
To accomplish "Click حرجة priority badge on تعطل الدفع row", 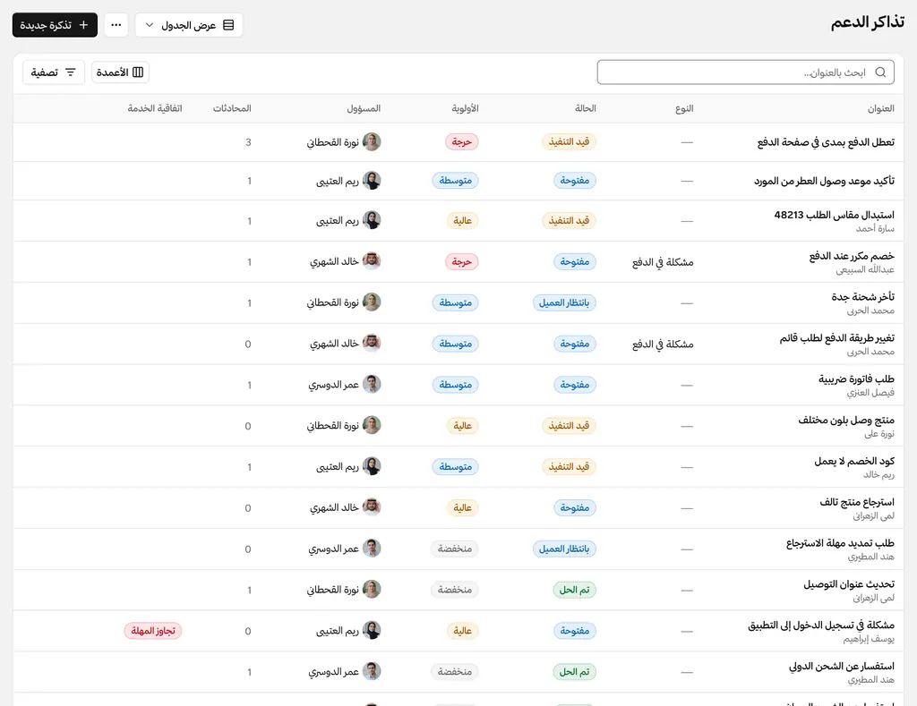I will coord(462,142).
